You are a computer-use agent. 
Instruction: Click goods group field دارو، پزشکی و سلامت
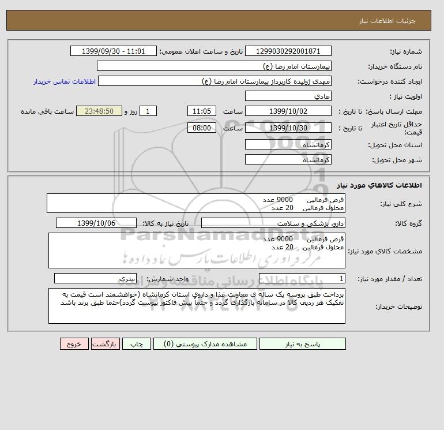[x=273, y=223]
